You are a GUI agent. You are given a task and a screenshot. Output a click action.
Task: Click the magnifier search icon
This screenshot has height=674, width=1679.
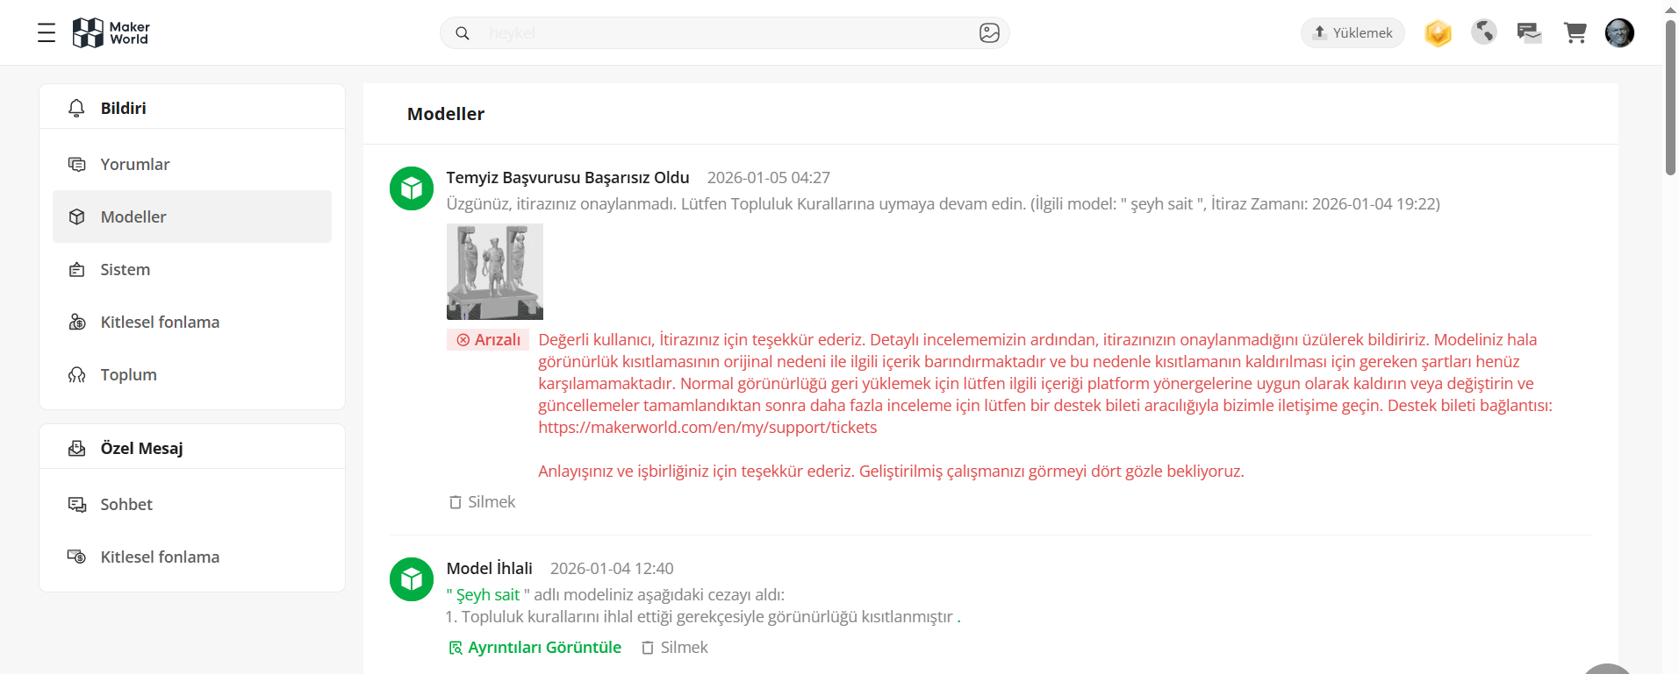(463, 33)
